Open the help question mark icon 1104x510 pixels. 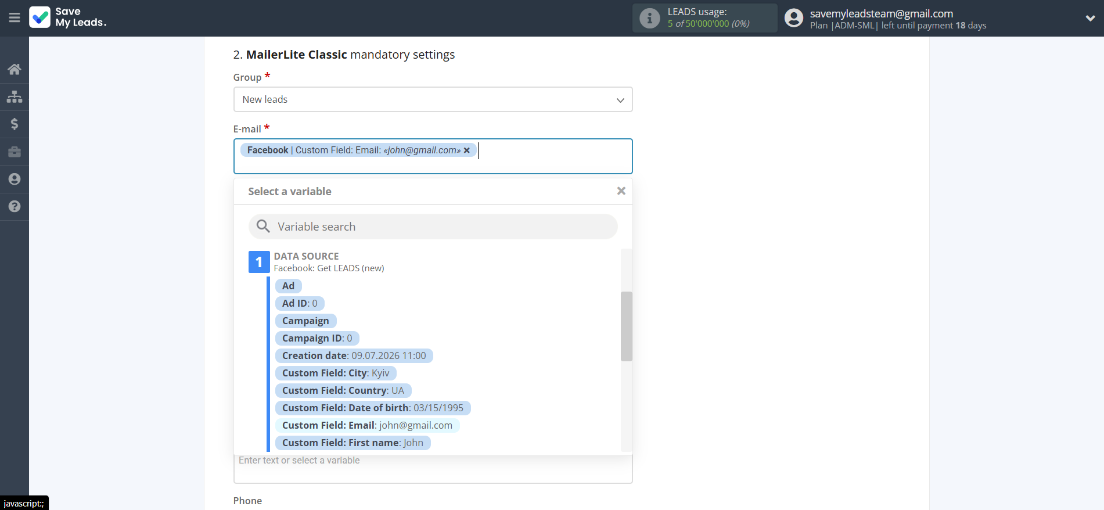coord(15,206)
